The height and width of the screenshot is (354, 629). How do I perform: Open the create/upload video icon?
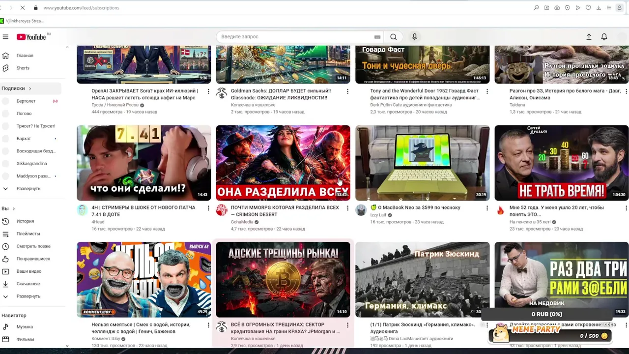(x=589, y=37)
